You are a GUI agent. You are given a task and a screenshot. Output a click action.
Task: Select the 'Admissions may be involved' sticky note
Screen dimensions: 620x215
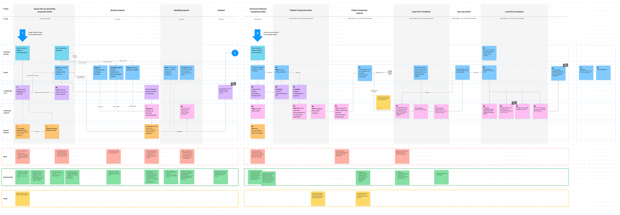(187, 73)
